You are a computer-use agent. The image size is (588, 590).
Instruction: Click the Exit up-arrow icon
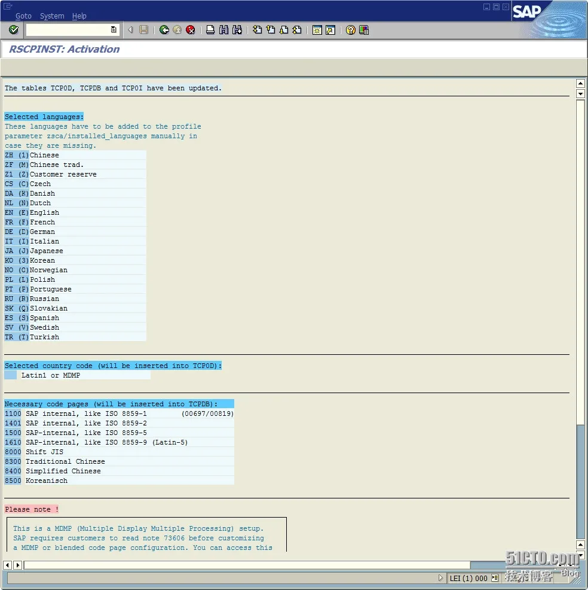(x=177, y=30)
